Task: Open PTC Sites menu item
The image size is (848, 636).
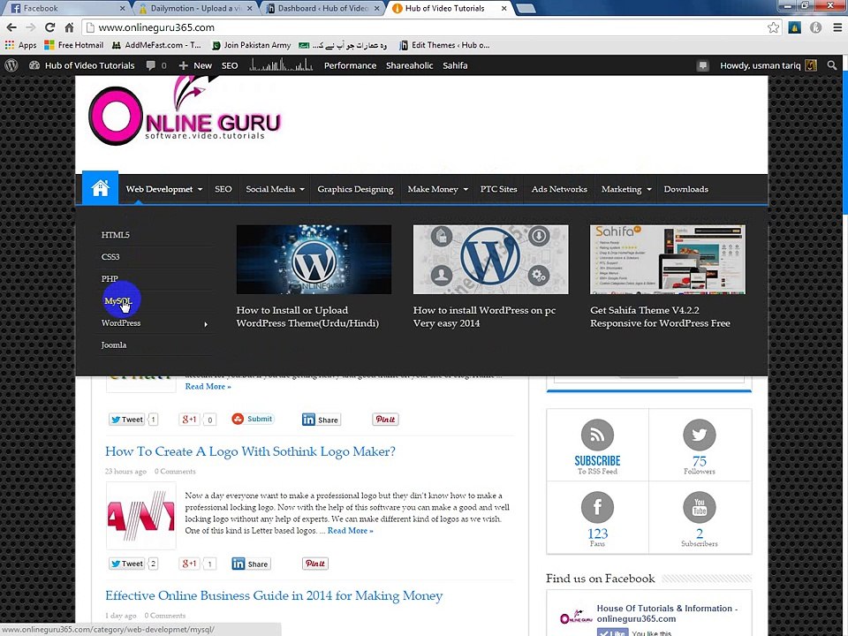Action: [498, 189]
